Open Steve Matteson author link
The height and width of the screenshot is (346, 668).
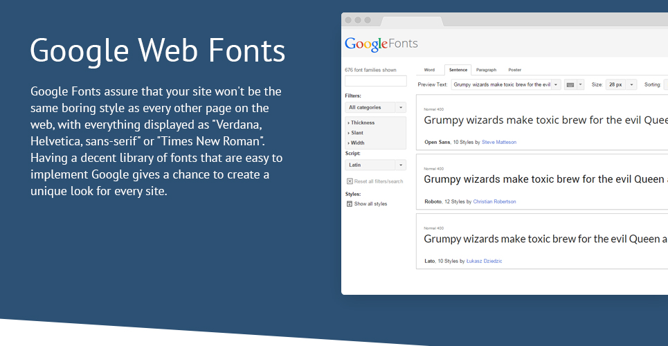click(499, 143)
